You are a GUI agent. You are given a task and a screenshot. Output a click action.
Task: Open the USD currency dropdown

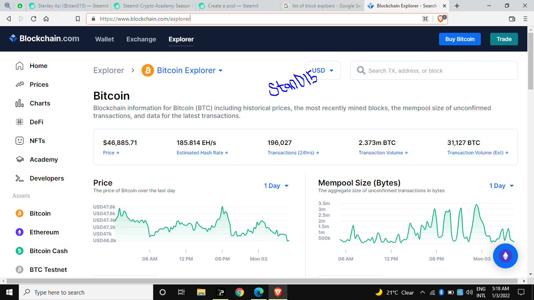(x=323, y=70)
